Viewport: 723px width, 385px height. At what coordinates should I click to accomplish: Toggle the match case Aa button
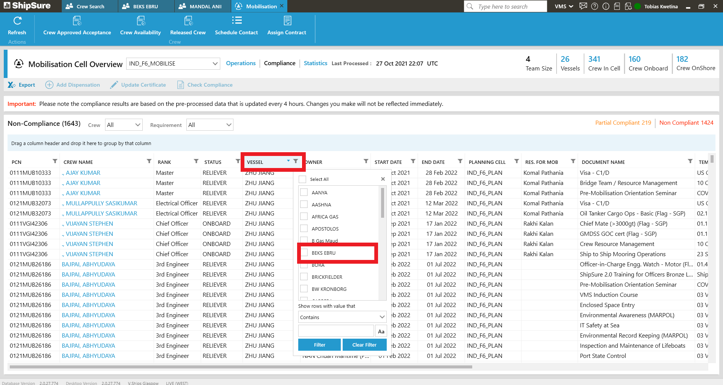(x=381, y=332)
